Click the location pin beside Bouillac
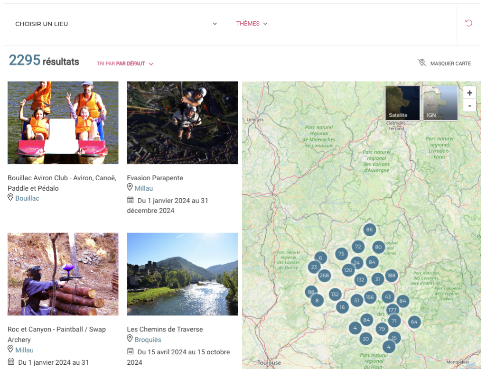This screenshot has height=369, width=486. point(10,197)
